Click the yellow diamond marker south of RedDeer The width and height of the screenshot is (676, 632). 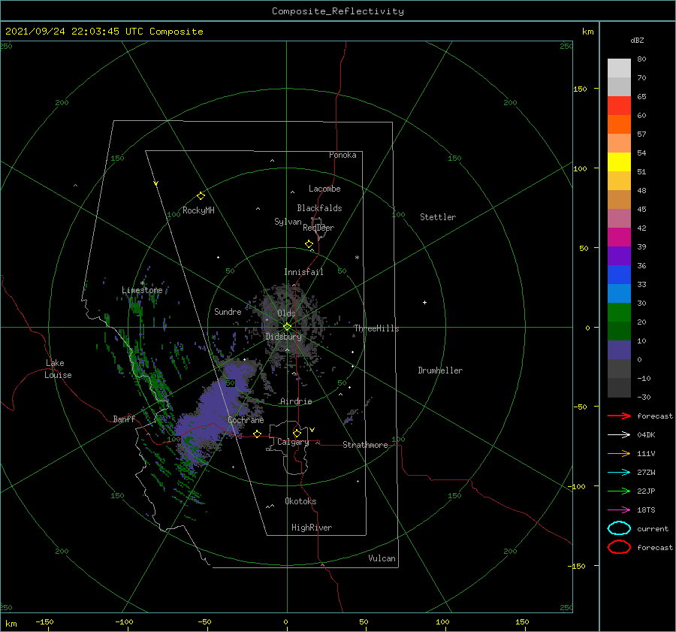(309, 243)
